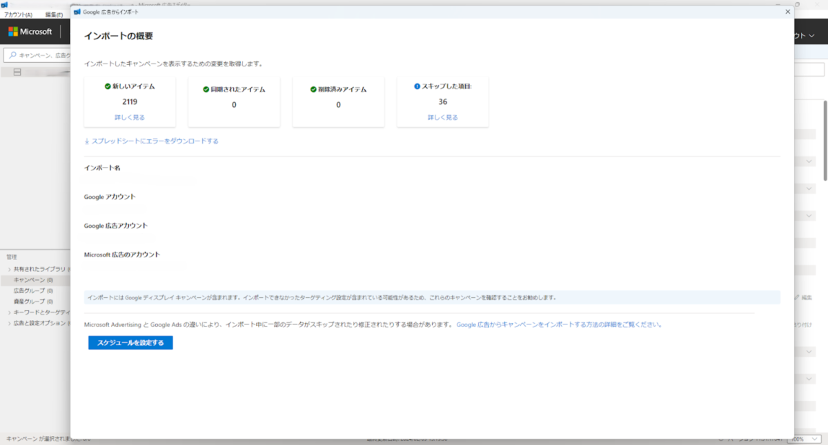Click the Microsoft logo in the editor header
Image resolution: width=828 pixels, height=445 pixels.
30,32
